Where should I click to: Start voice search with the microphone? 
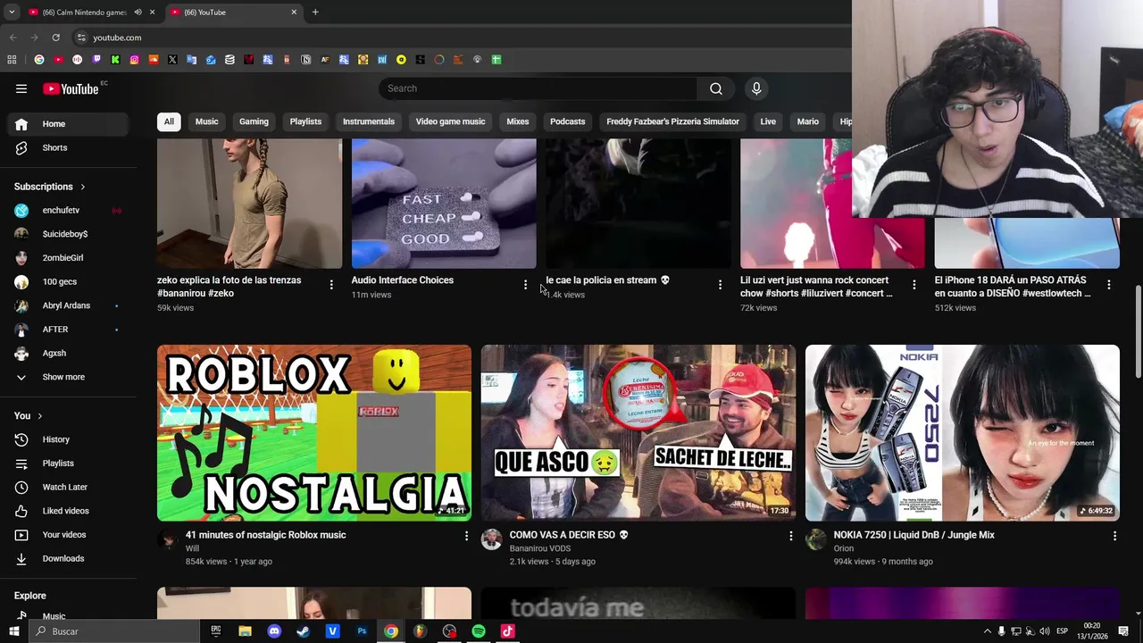click(x=756, y=88)
